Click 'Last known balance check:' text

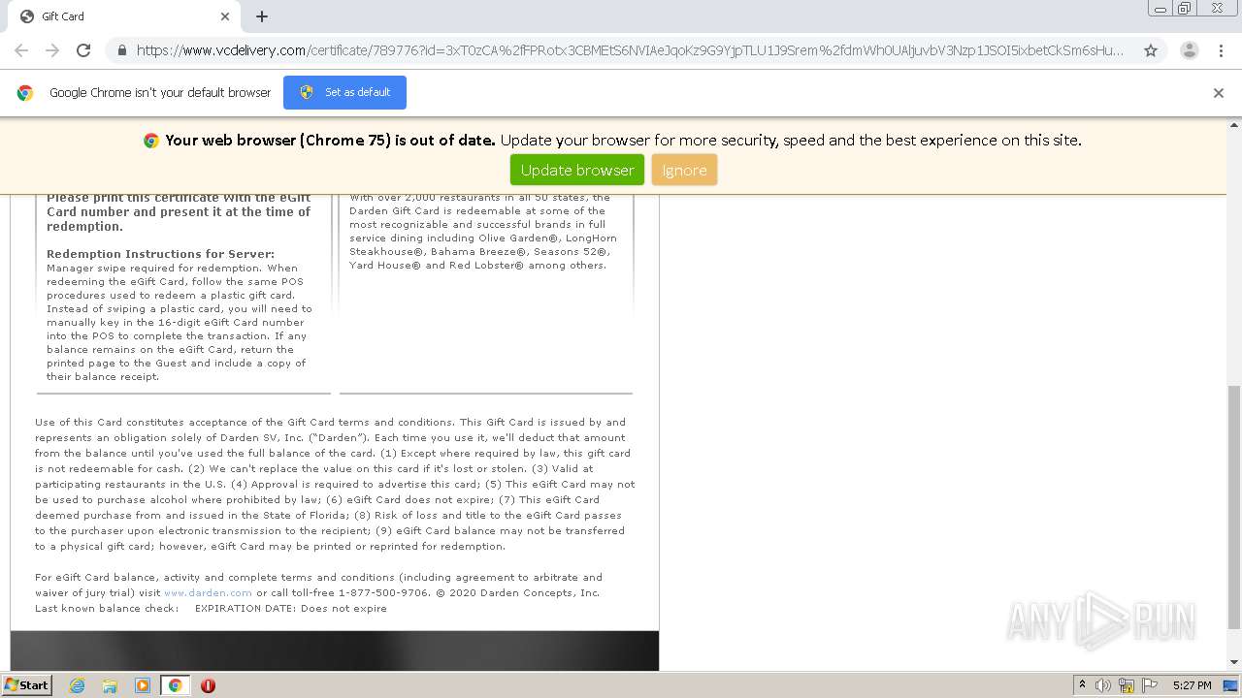pos(107,608)
